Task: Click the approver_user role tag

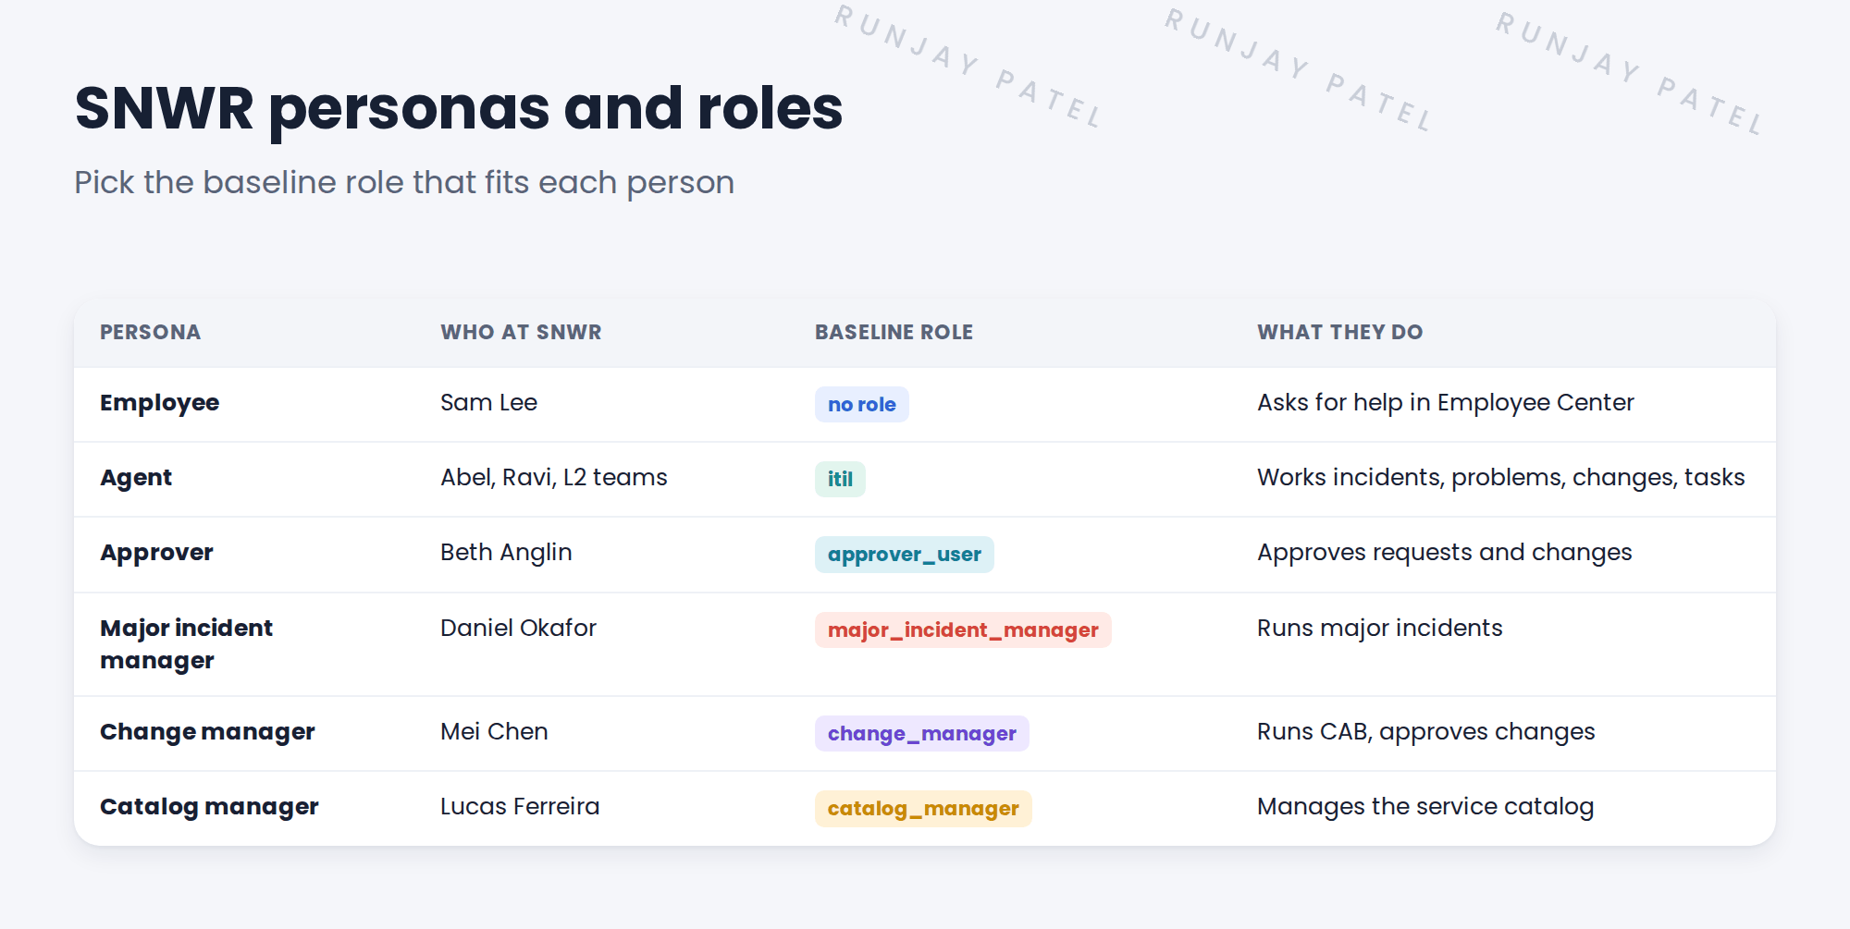Action: [904, 555]
